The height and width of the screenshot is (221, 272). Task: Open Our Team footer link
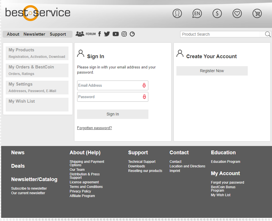coord(77,169)
